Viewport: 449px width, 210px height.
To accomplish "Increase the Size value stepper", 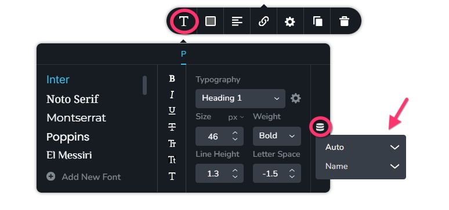I will [x=235, y=134].
